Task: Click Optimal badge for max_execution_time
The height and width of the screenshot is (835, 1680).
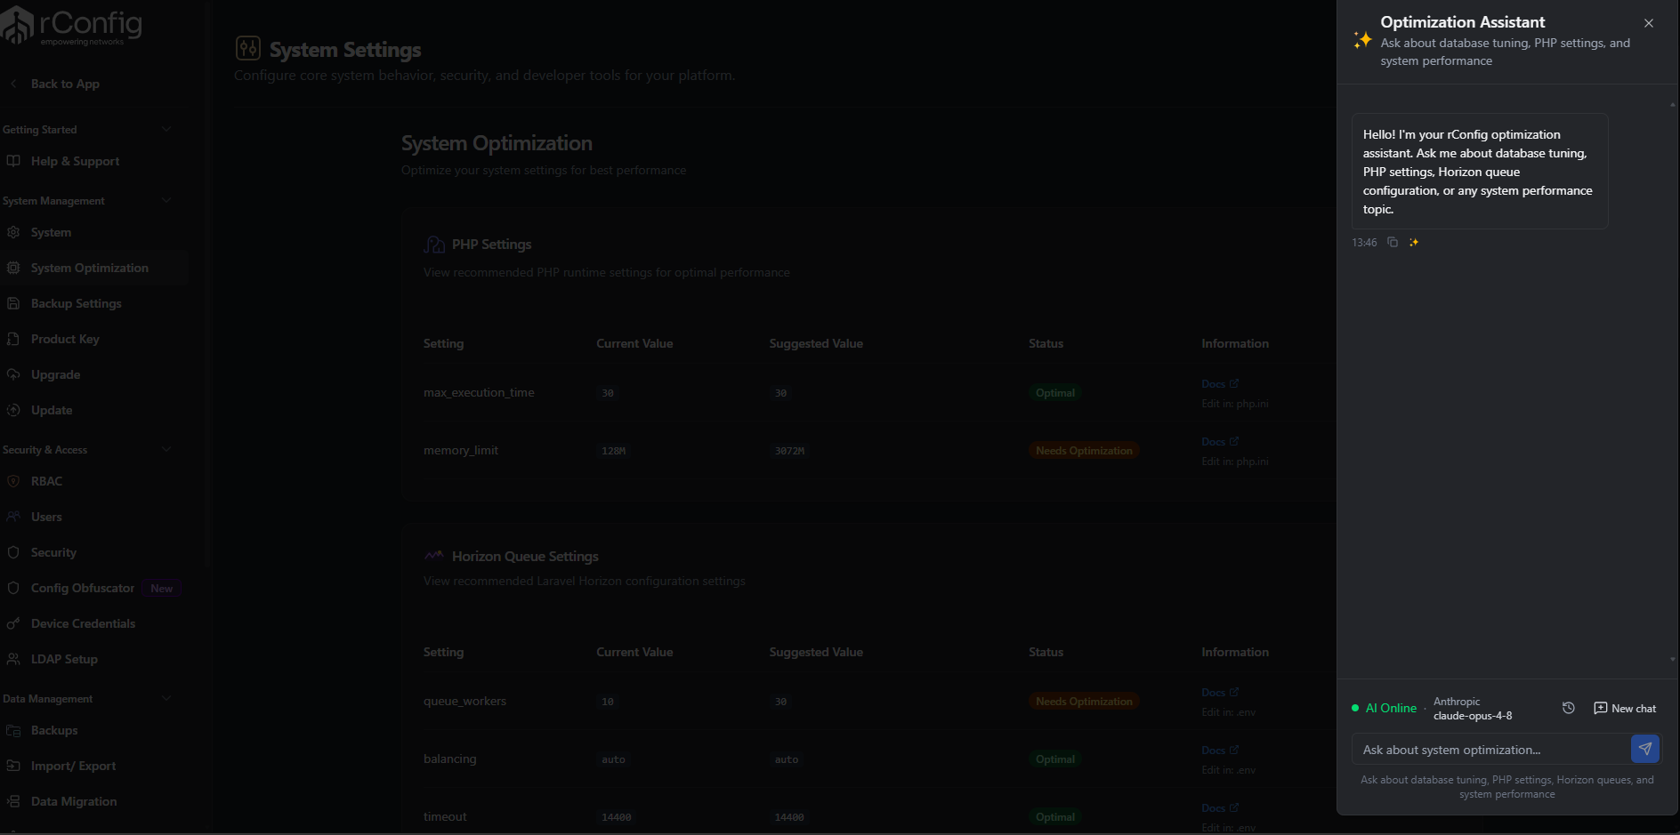Action: [1055, 393]
